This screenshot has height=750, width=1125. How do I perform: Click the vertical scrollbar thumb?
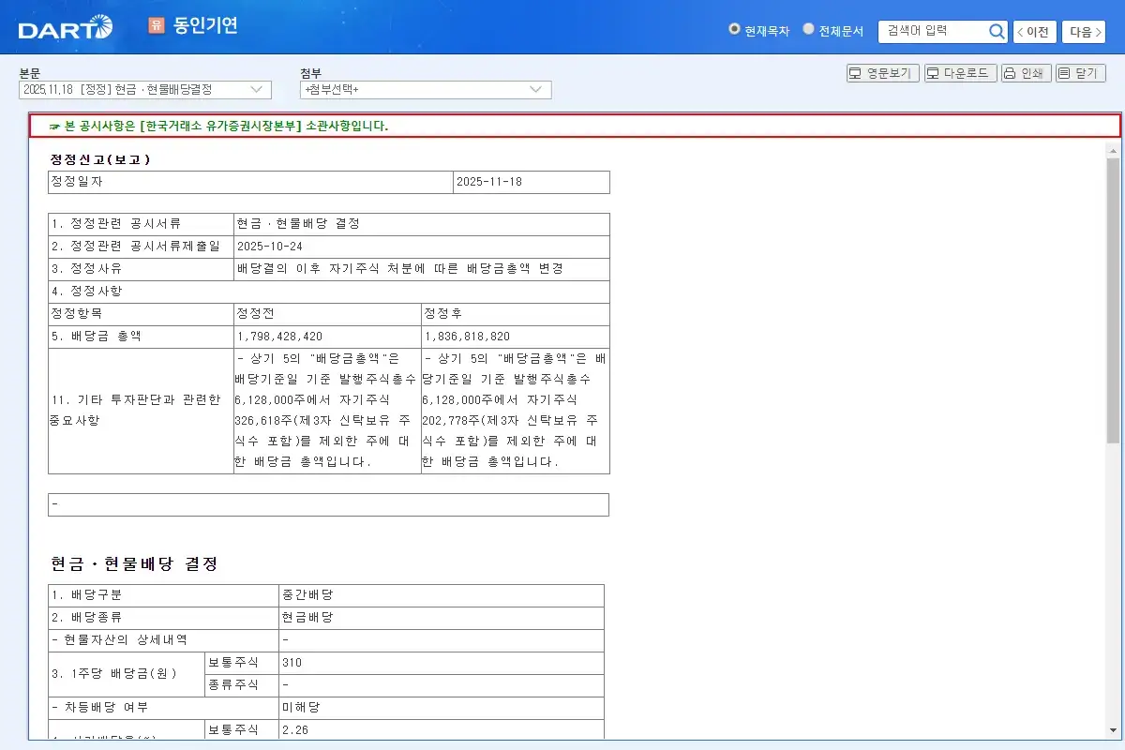(1113, 300)
